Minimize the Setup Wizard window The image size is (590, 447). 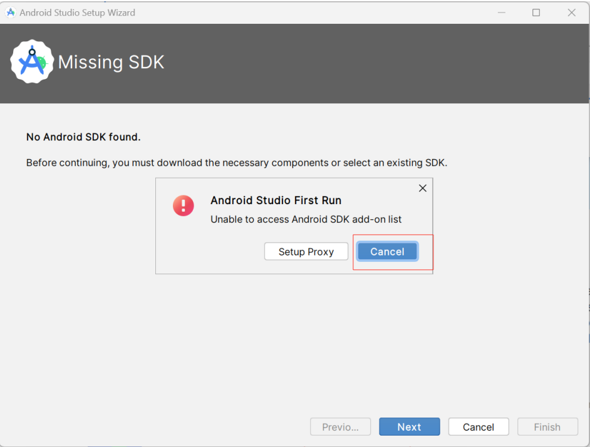501,13
